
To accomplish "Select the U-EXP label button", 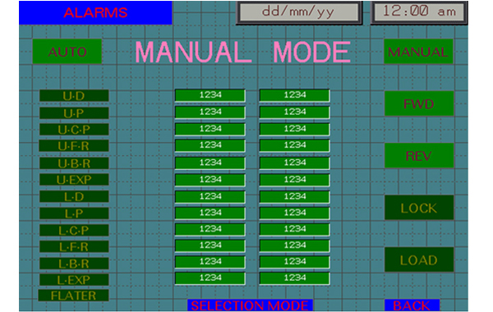I will pyautogui.click(x=74, y=180).
